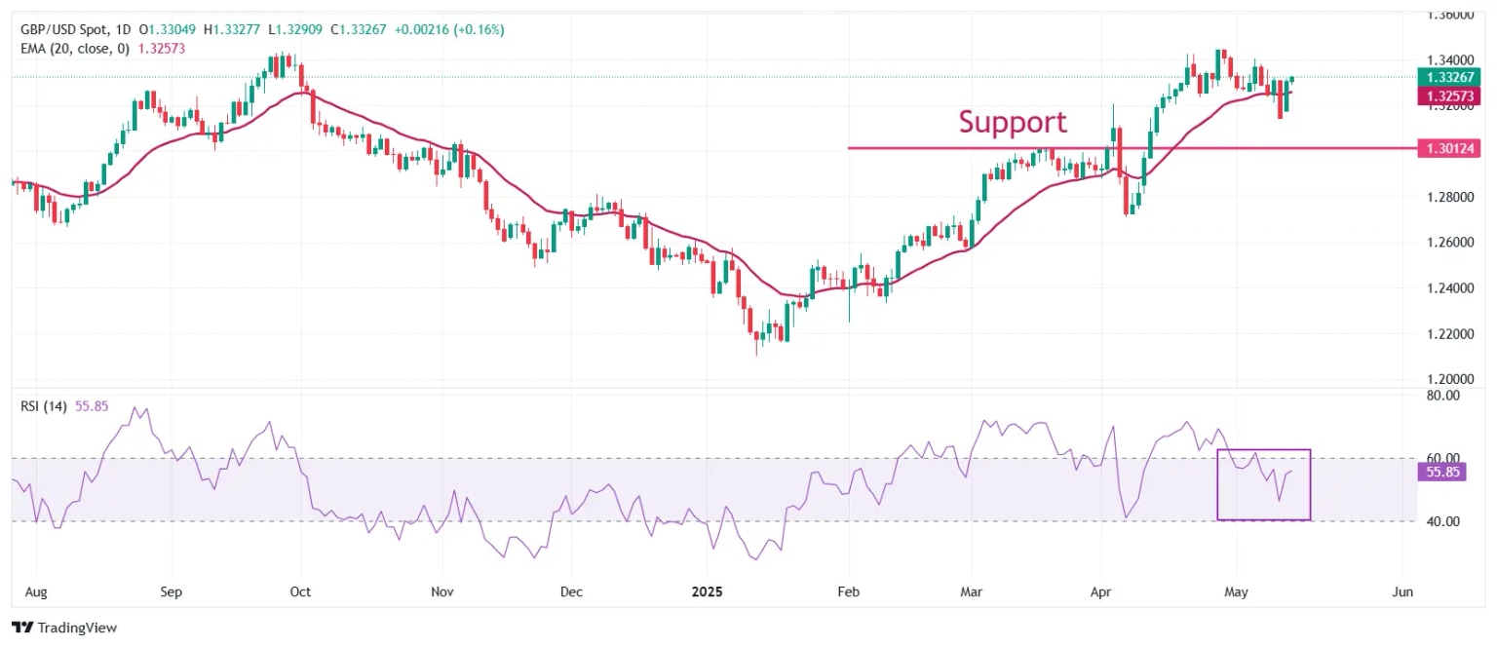Select the GBP/USD Spot legend title
Image resolution: width=1497 pixels, height=647 pixels.
tap(75, 29)
